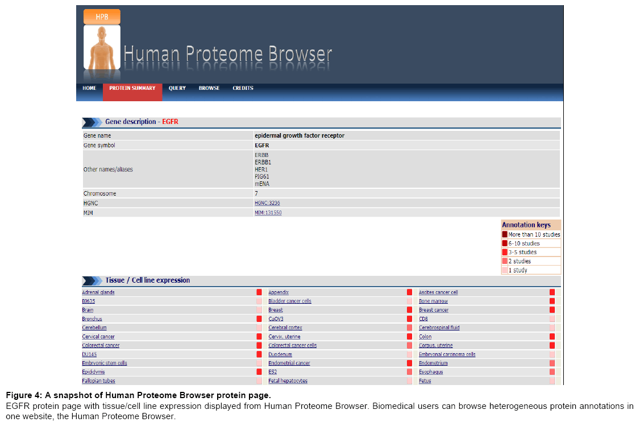The height and width of the screenshot is (422, 640).
Task: Click the 2 studies color swatch
Action: (x=505, y=262)
